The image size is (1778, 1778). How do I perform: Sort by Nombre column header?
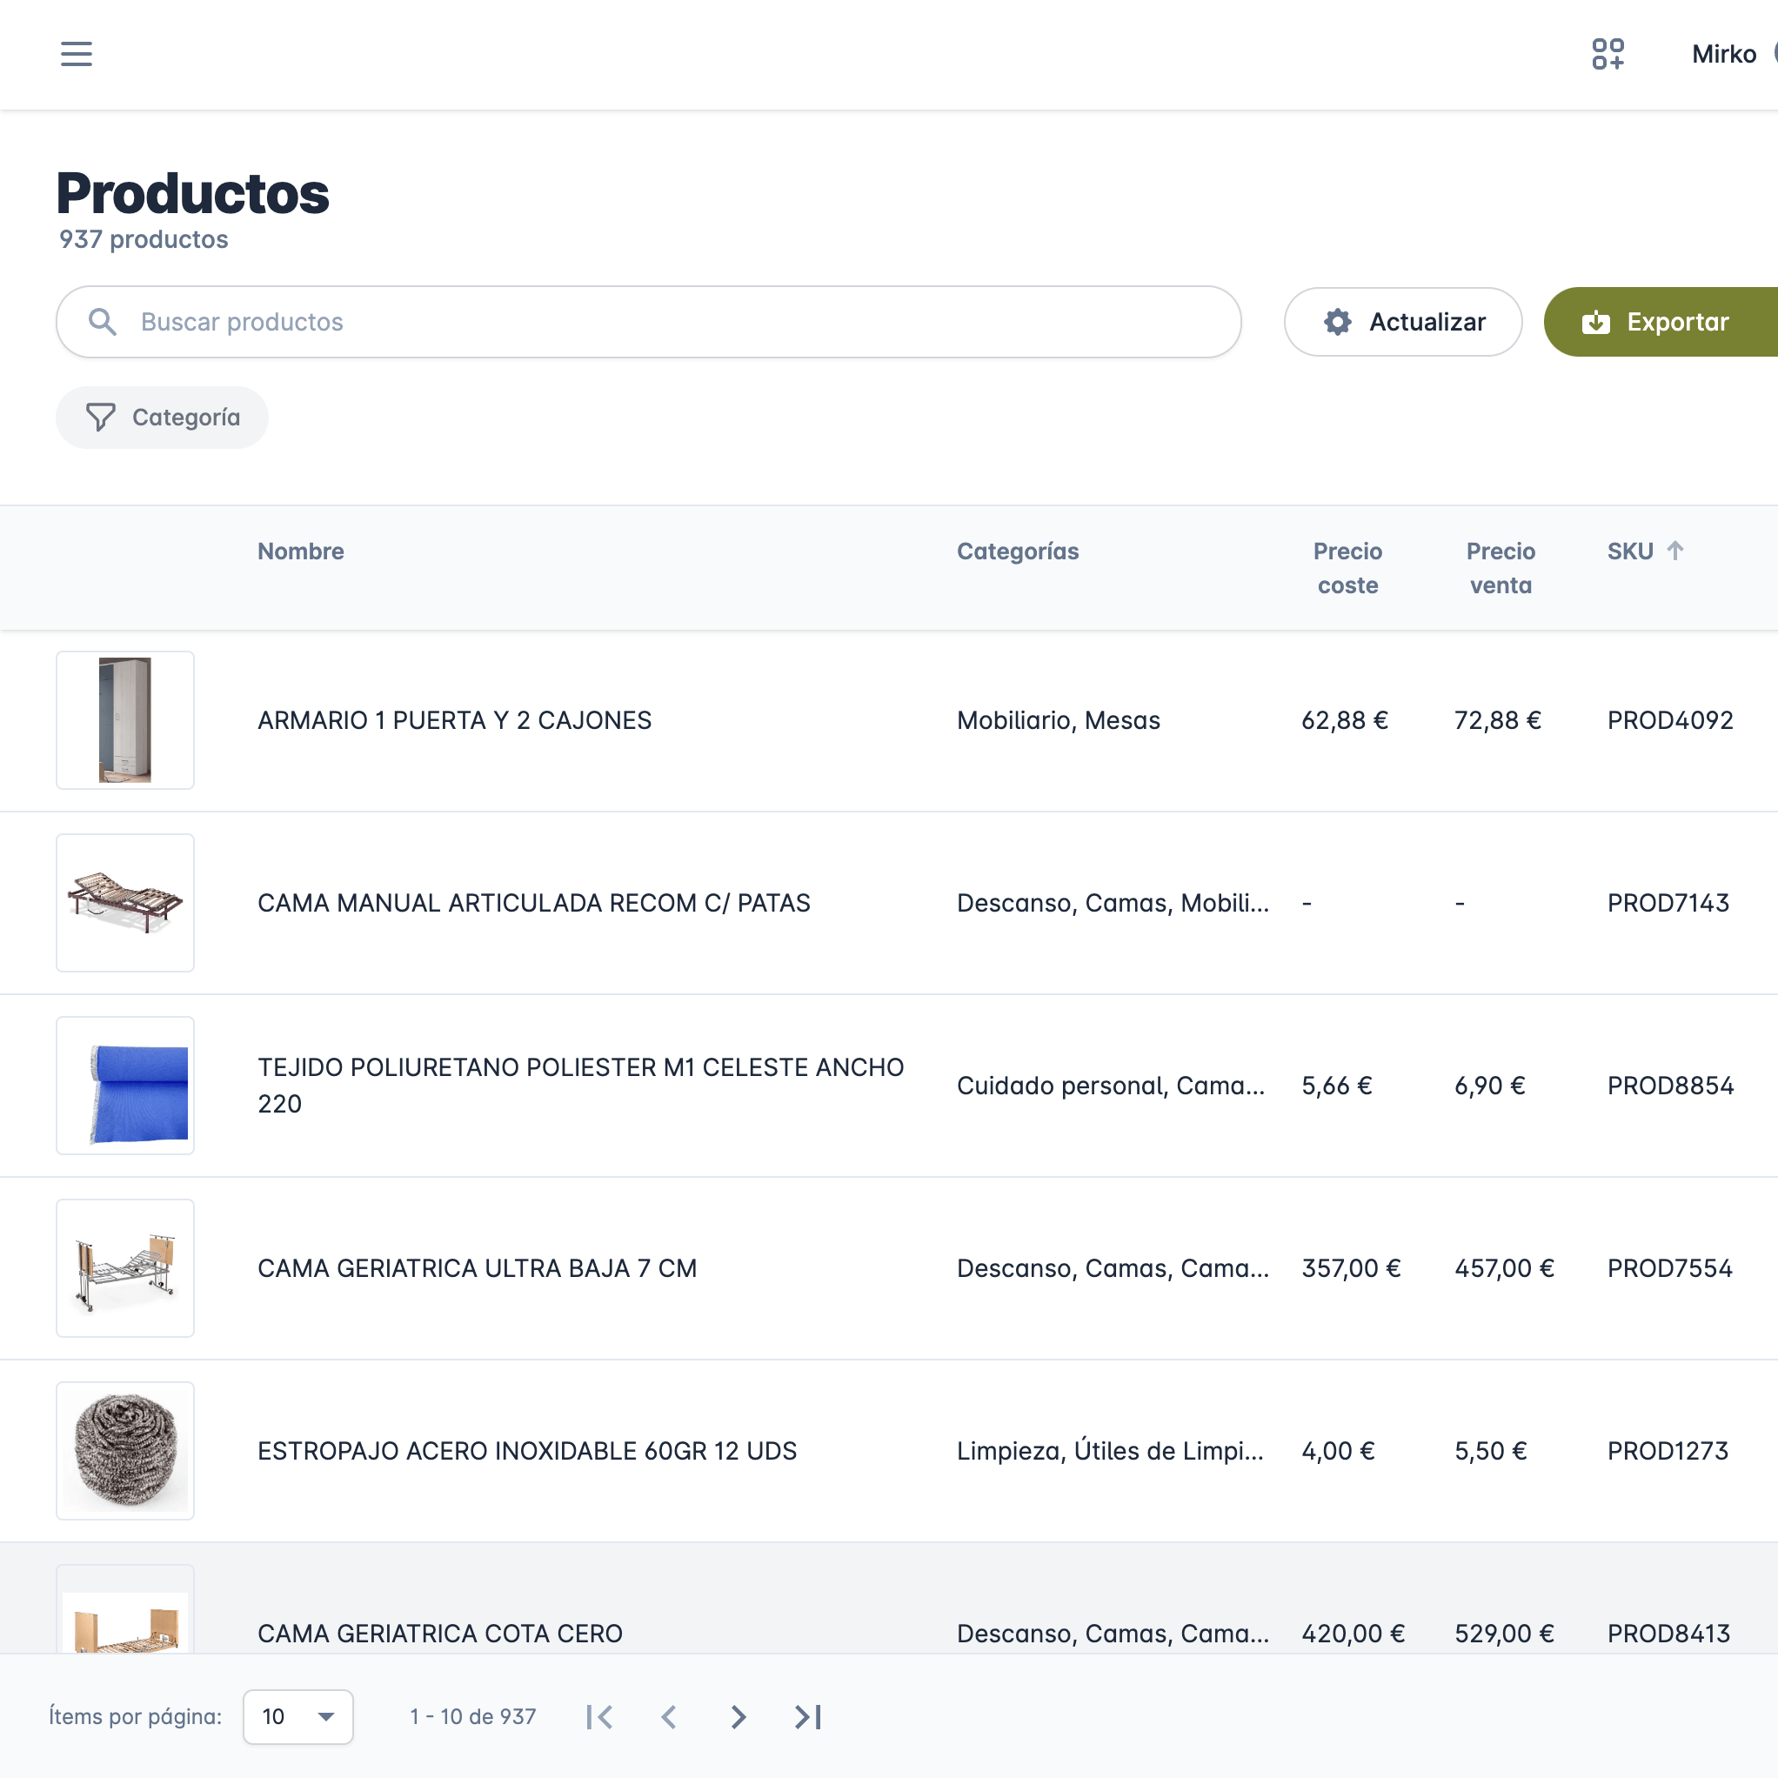300,551
